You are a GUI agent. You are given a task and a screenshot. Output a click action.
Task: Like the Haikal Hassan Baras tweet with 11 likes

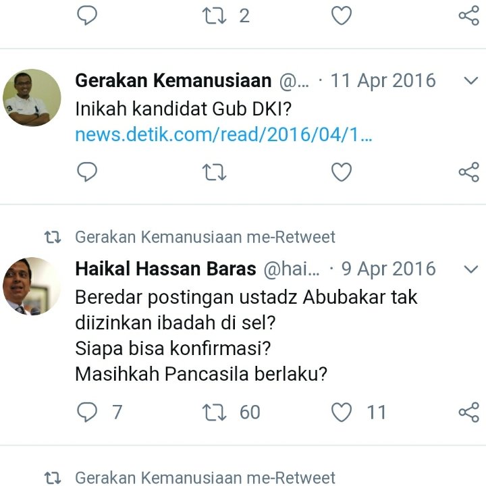[x=342, y=412]
